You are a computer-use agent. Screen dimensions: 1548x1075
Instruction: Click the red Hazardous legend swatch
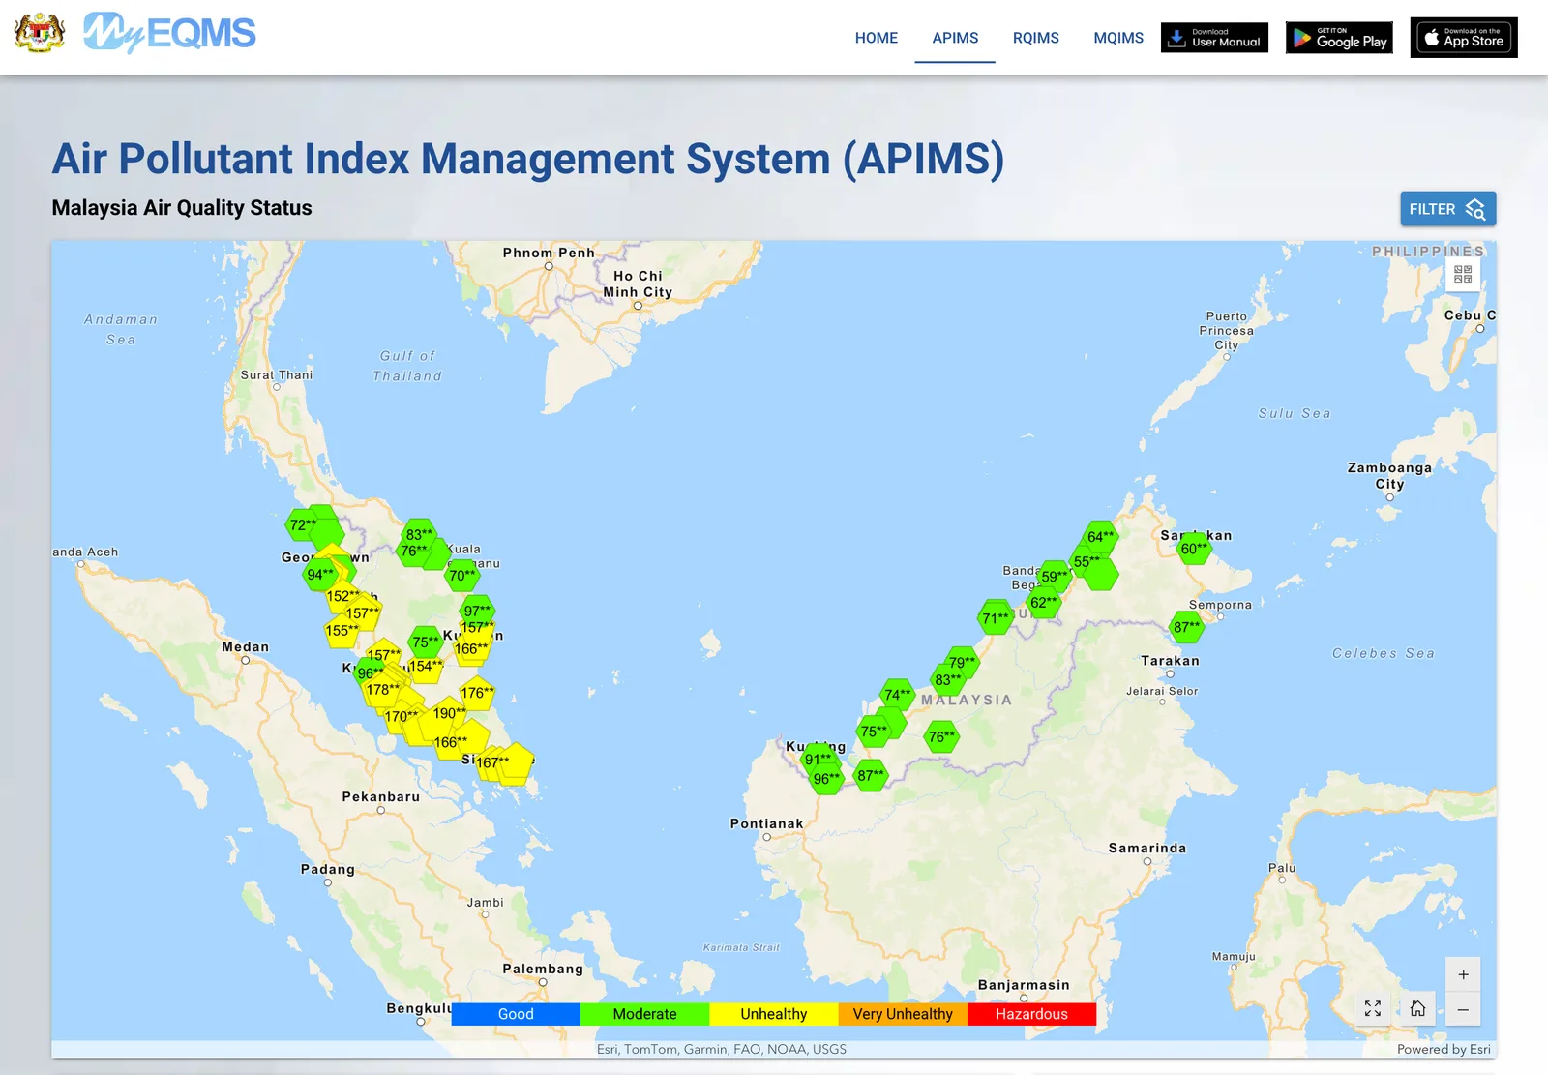[1031, 1014]
